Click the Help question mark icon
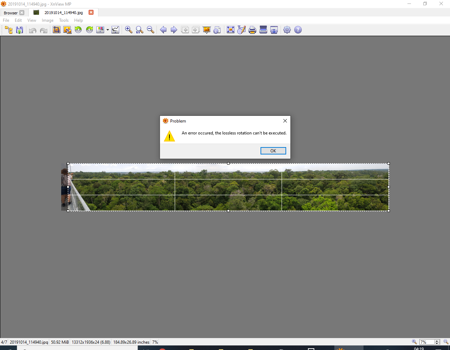This screenshot has height=350, width=450. [x=298, y=30]
